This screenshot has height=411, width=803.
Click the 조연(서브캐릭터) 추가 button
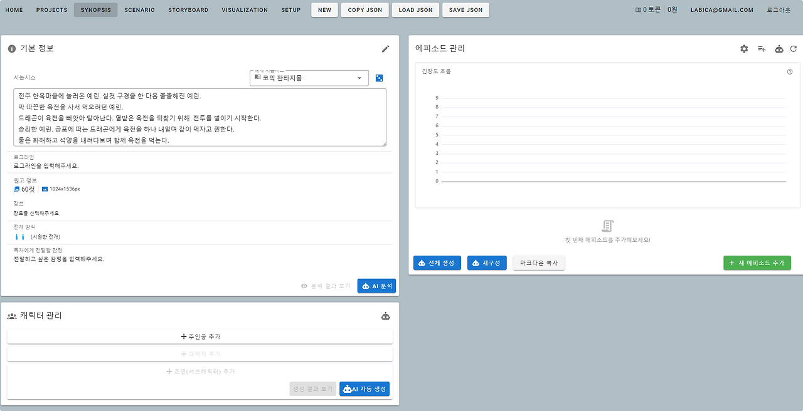point(200,372)
